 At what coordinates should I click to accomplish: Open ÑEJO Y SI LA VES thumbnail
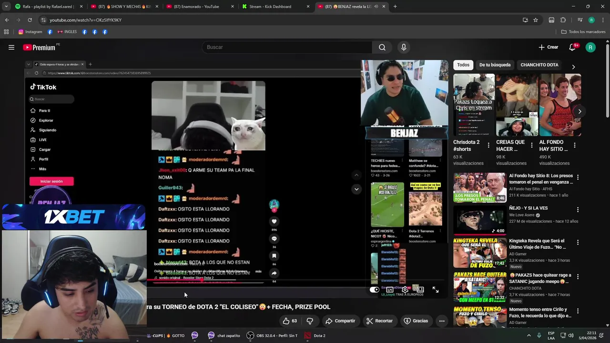(479, 220)
